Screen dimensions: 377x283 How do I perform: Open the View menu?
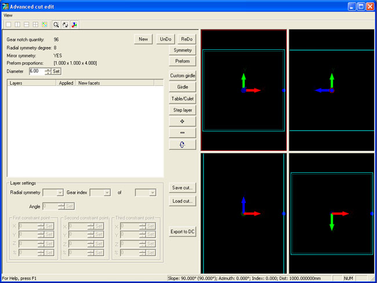click(x=9, y=15)
